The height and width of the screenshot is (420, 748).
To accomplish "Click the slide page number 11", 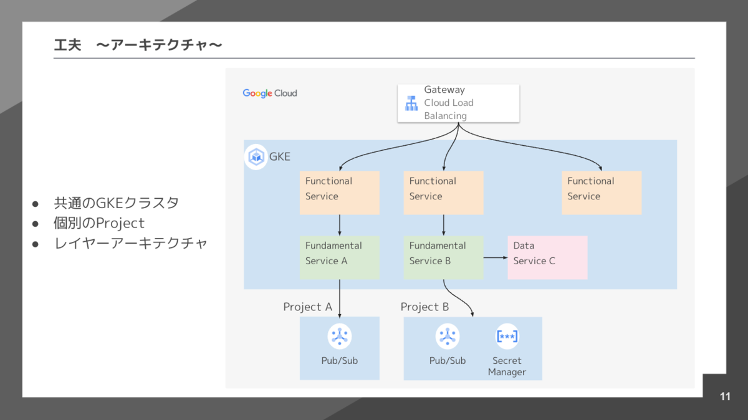I will [x=725, y=397].
